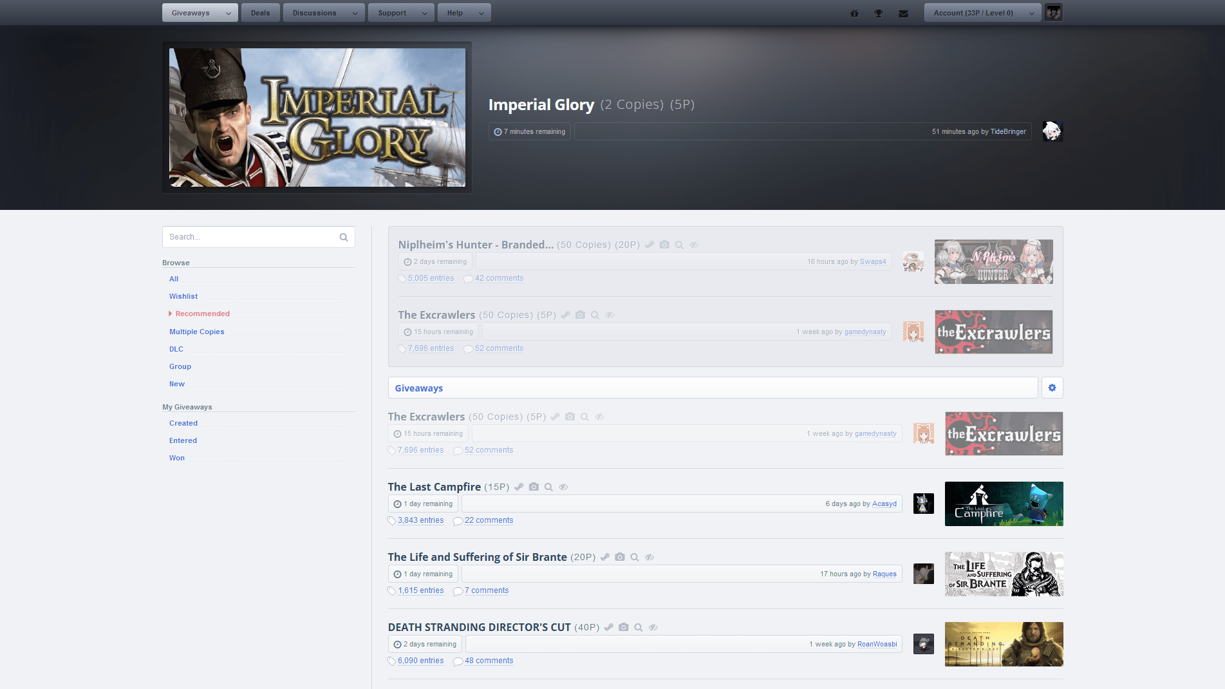This screenshot has width=1225, height=689.
Task: Hide Niplheim's Hunter using the eye-slash icon
Action: (695, 245)
